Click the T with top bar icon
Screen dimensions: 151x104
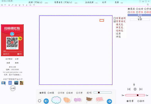point(23,5)
